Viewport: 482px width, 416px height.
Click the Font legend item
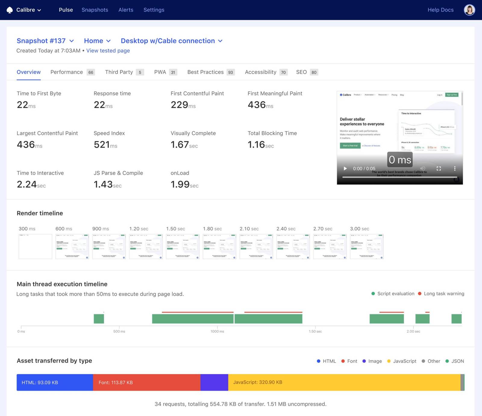click(349, 361)
